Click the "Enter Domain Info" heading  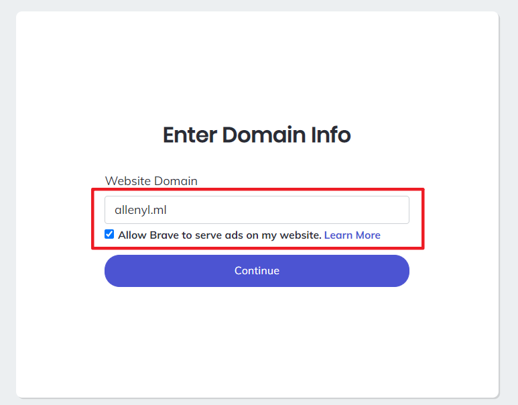coord(257,135)
